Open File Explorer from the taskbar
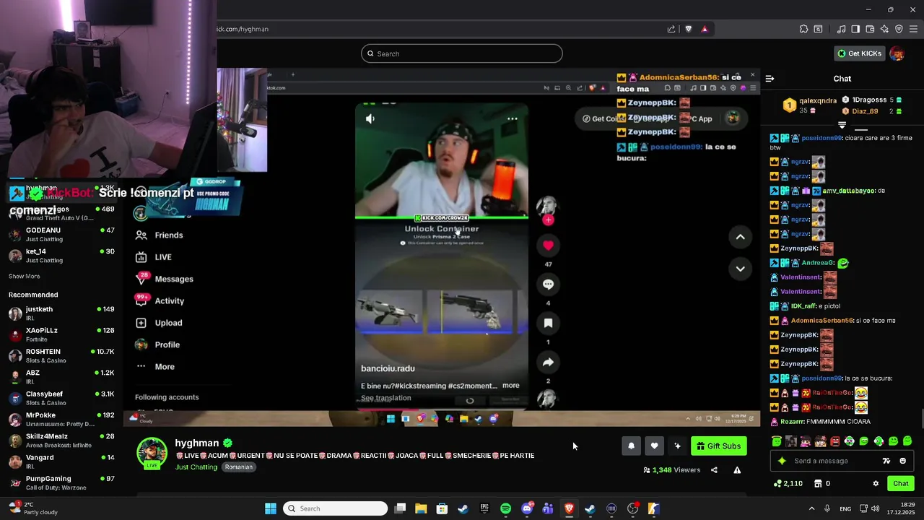 (421, 508)
